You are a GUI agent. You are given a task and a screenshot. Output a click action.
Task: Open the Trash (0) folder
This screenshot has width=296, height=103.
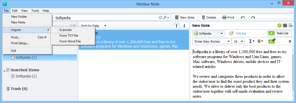(17, 89)
